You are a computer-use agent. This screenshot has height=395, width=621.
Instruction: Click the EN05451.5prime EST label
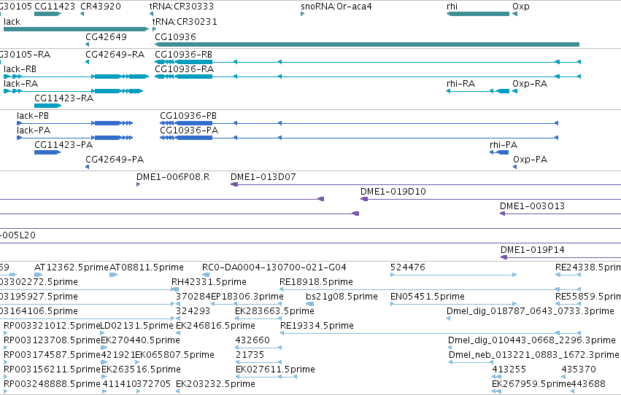point(428,297)
